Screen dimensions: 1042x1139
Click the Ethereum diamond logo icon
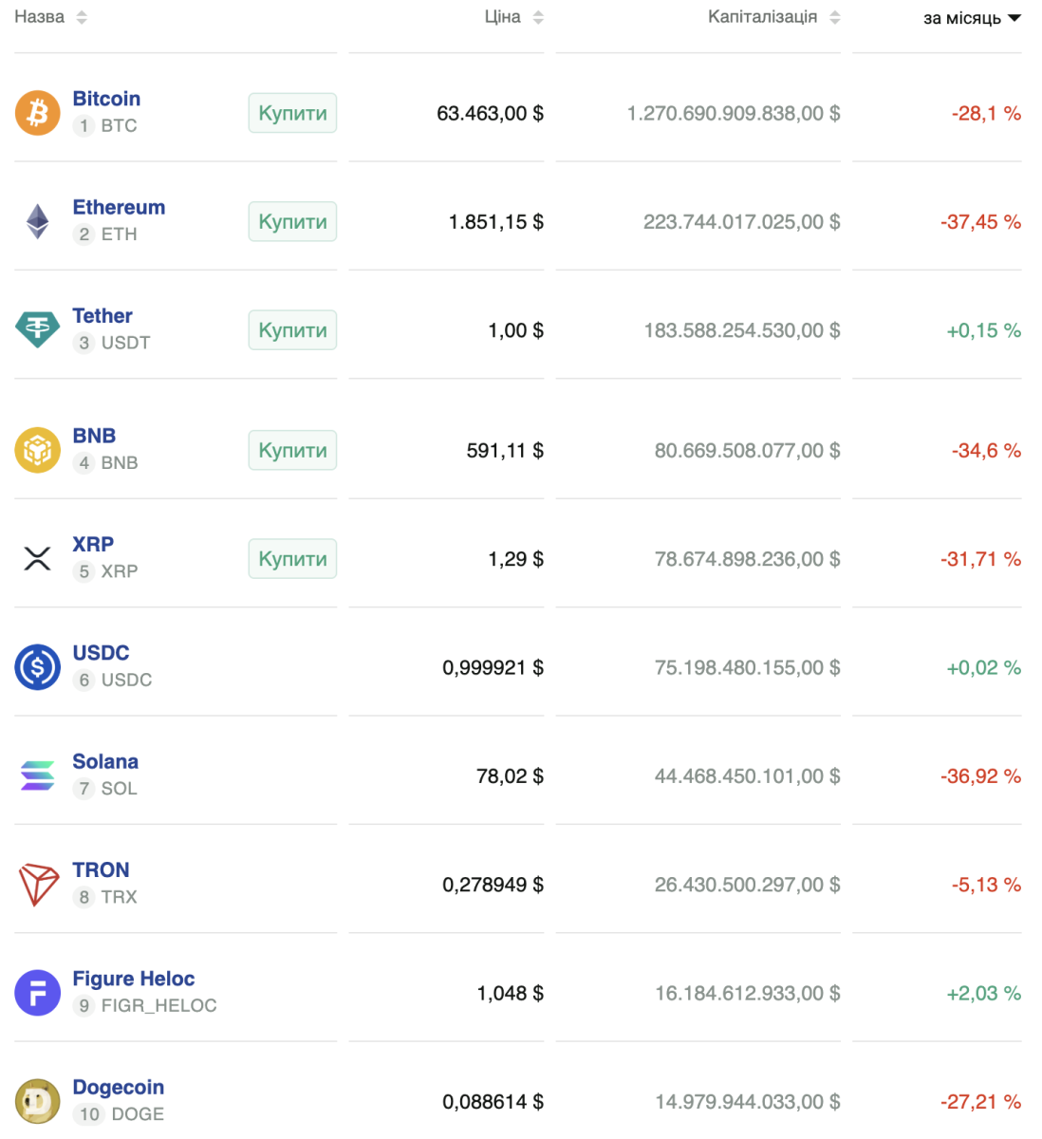[37, 221]
